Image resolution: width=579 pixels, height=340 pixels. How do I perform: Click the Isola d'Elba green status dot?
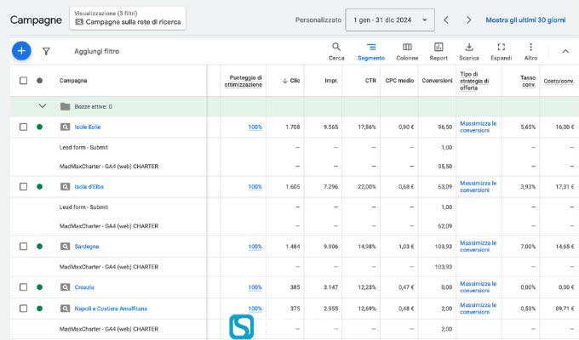[39, 187]
